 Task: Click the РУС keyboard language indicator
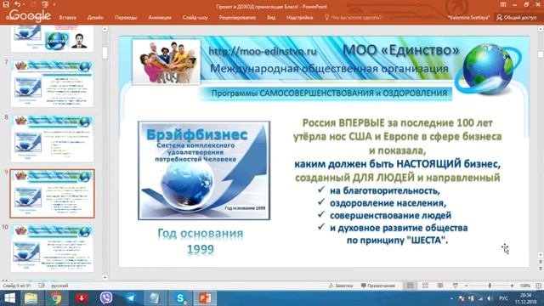click(504, 298)
